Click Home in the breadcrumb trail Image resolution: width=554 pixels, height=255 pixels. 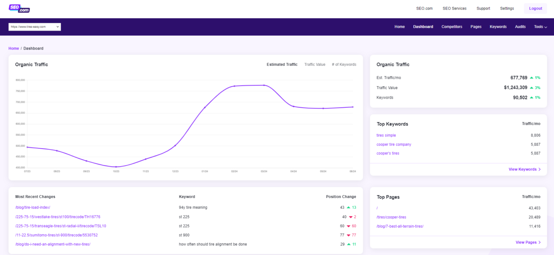(x=13, y=48)
